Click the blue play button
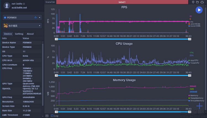Viewport: 207px width, 118px height. [199, 10]
